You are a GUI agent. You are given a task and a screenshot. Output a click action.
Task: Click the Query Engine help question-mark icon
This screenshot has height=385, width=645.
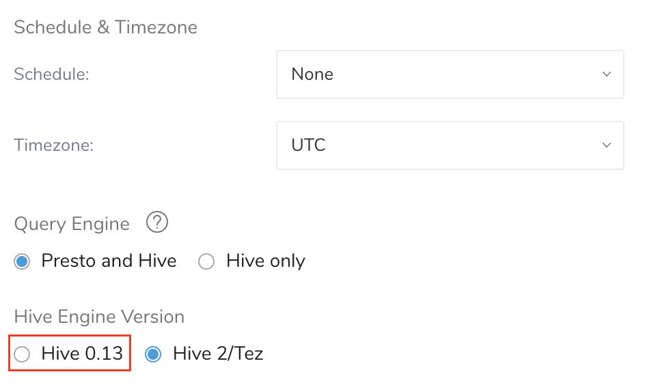(x=157, y=223)
